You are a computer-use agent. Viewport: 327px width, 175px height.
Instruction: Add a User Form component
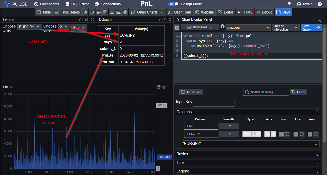[180, 12]
